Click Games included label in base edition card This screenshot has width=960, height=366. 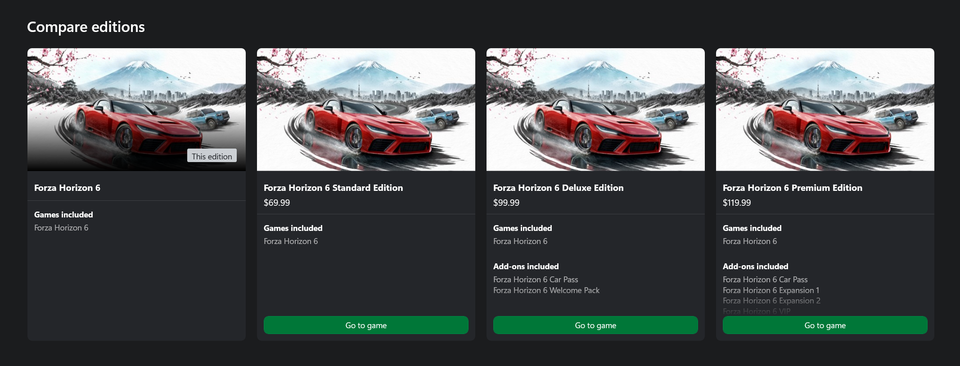[63, 215]
